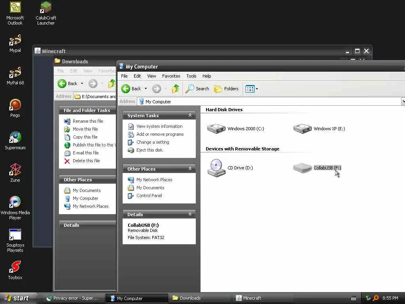405x304 pixels.
Task: Open Microsoft Outlook desktop icon
Action: click(15, 13)
